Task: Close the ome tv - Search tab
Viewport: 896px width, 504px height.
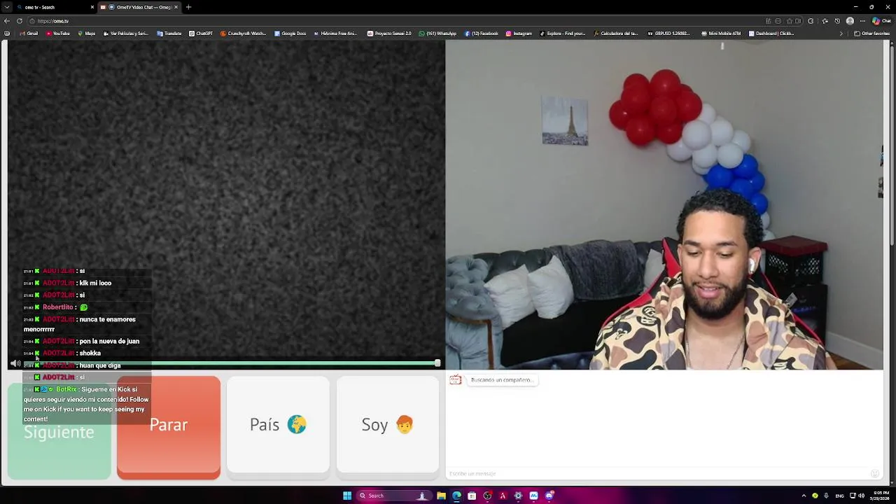Action: (x=92, y=7)
